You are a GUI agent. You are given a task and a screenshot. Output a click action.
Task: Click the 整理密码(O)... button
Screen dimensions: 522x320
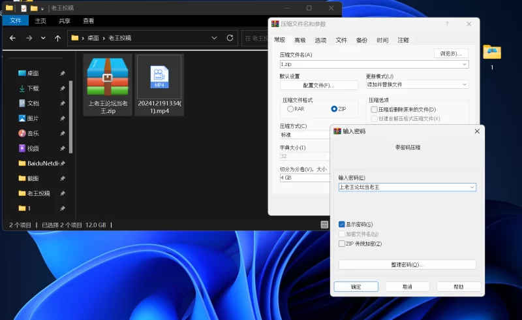[407, 264]
